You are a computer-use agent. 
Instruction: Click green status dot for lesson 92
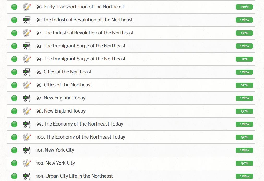[x=14, y=33]
